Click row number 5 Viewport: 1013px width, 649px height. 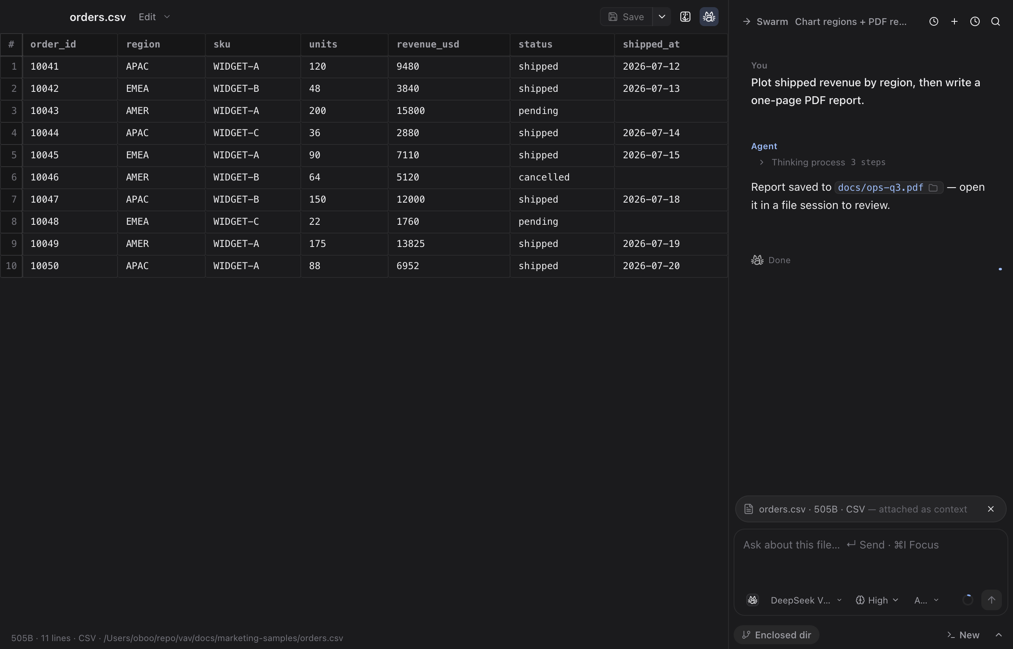(11, 155)
